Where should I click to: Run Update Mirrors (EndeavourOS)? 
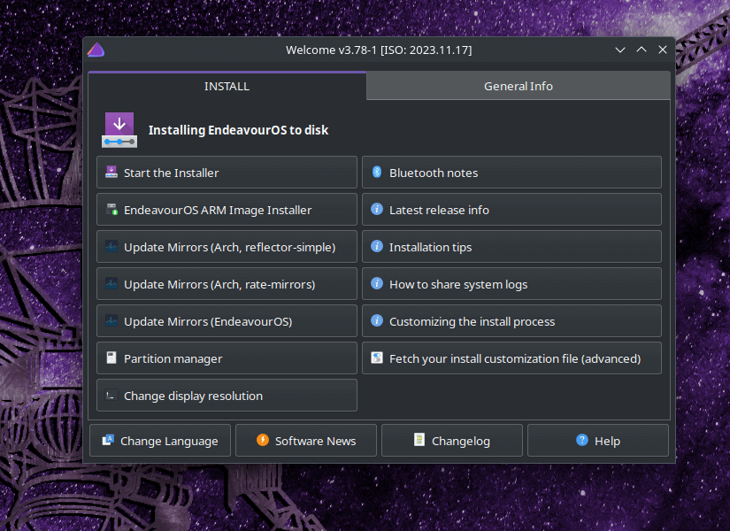point(227,320)
